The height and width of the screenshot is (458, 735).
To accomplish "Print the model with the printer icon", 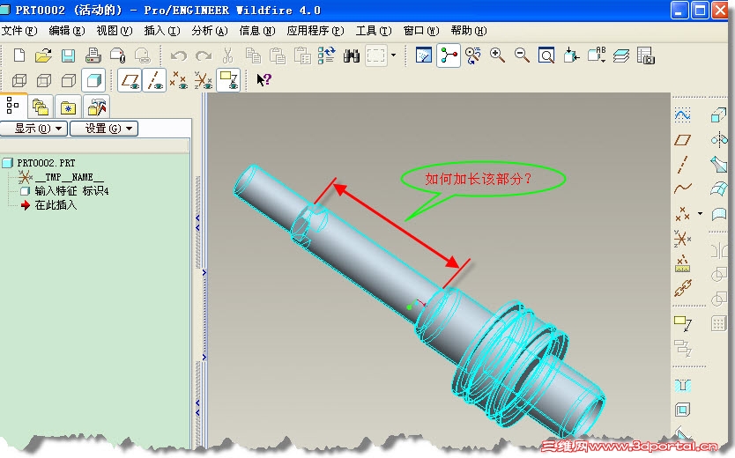I will (x=93, y=55).
